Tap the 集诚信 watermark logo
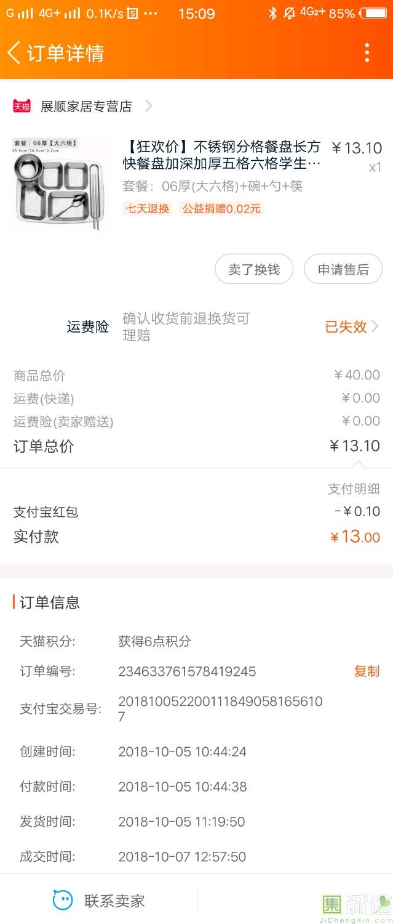The height and width of the screenshot is (924, 393). 357,907
